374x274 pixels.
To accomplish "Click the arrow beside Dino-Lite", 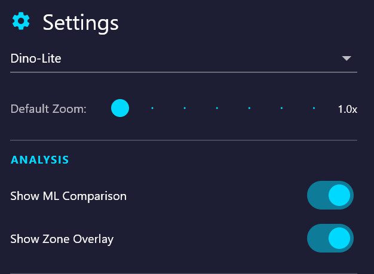I will tap(346, 59).
